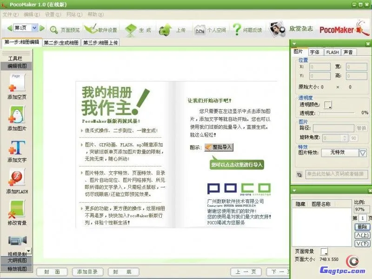The image size is (372, 279).
Task: Select the 添加FLASH insert Flash tool
Action: click(x=18, y=177)
